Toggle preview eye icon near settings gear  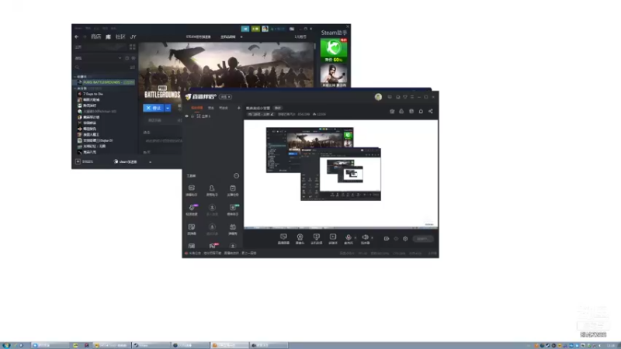pos(396,239)
